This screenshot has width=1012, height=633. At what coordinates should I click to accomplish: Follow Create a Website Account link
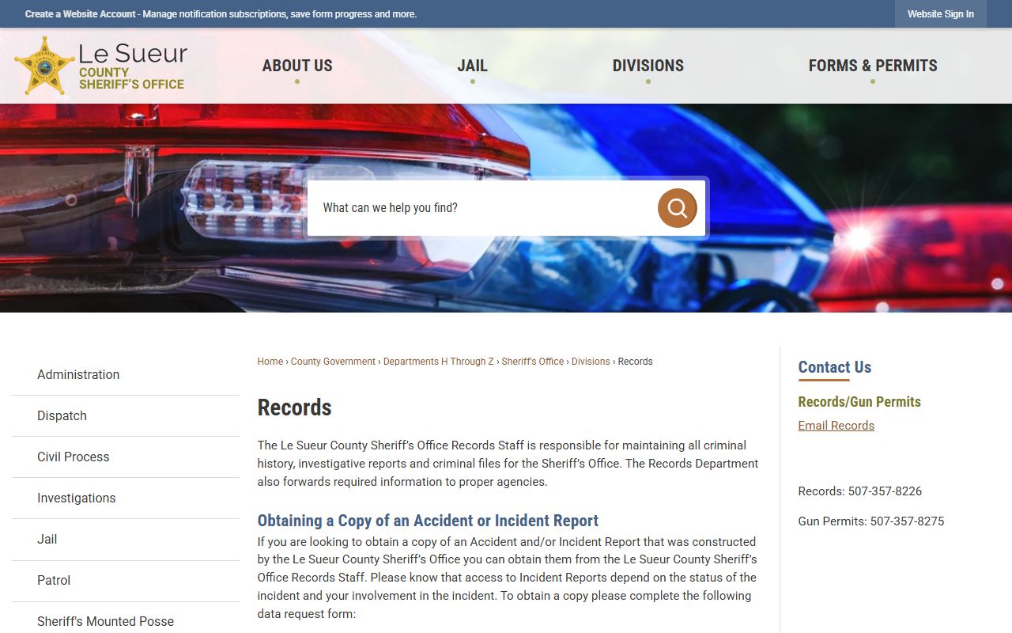81,14
